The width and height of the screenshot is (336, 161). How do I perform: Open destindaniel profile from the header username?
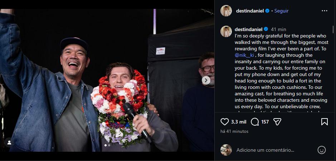point(250,11)
